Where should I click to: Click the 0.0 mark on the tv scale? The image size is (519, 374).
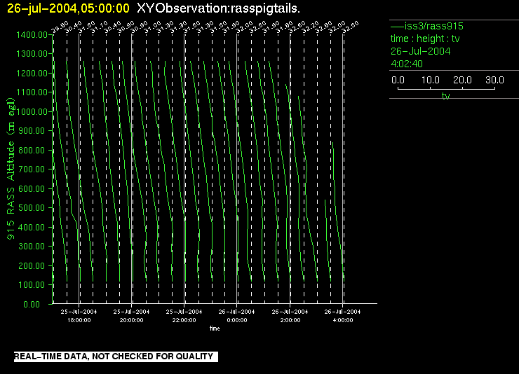click(x=398, y=81)
